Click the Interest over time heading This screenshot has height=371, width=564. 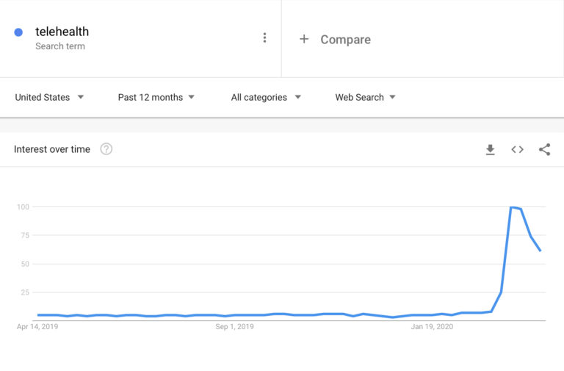point(52,149)
